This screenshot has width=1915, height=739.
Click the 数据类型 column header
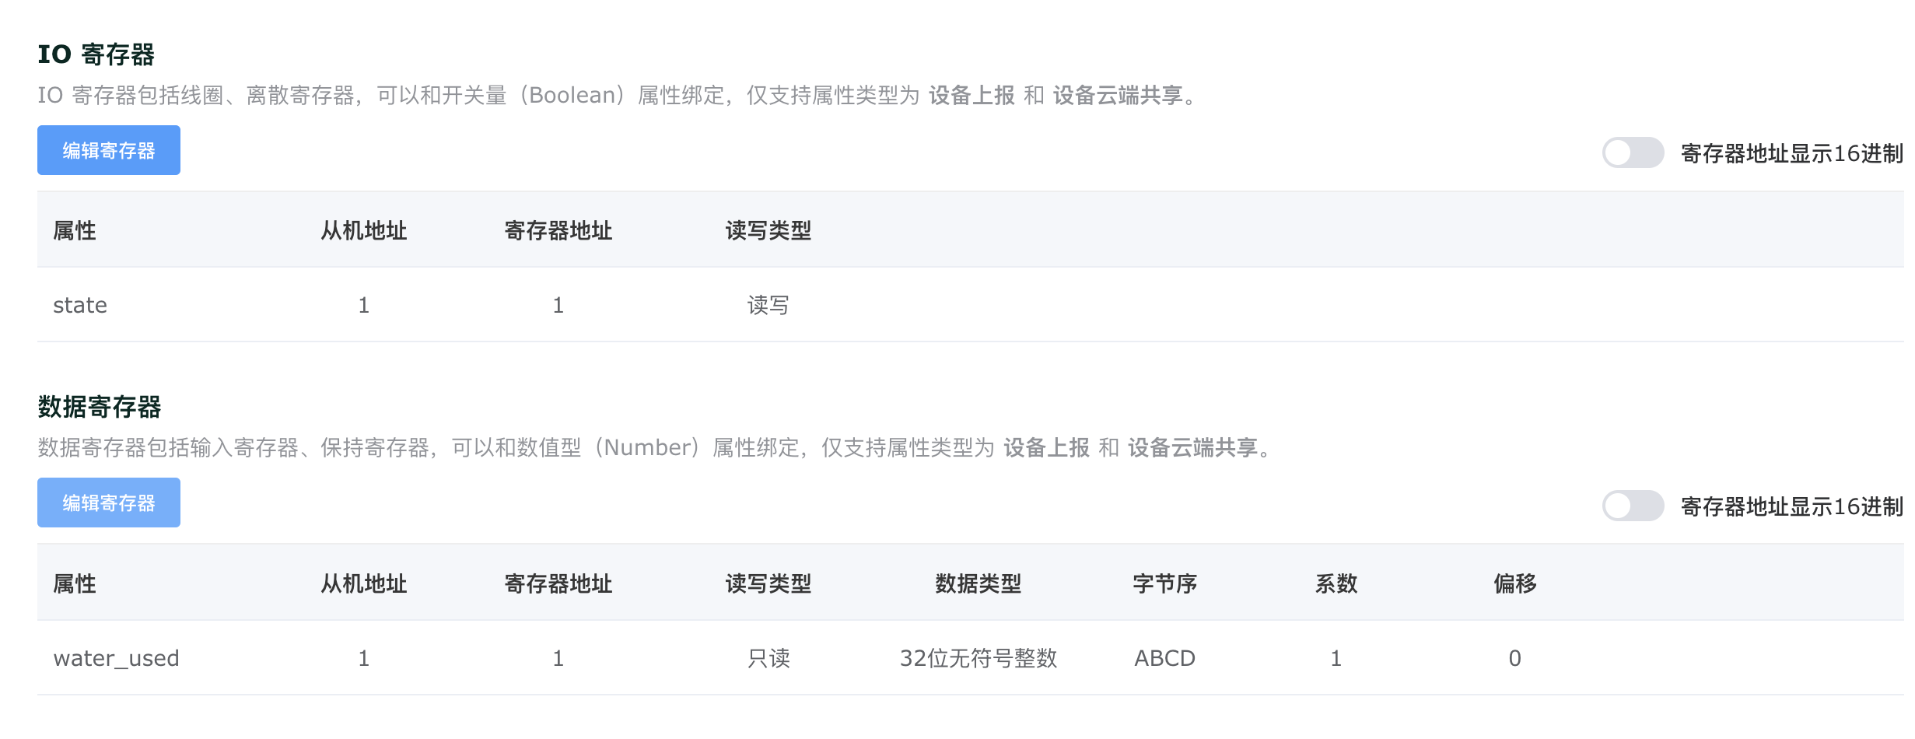[x=979, y=583]
